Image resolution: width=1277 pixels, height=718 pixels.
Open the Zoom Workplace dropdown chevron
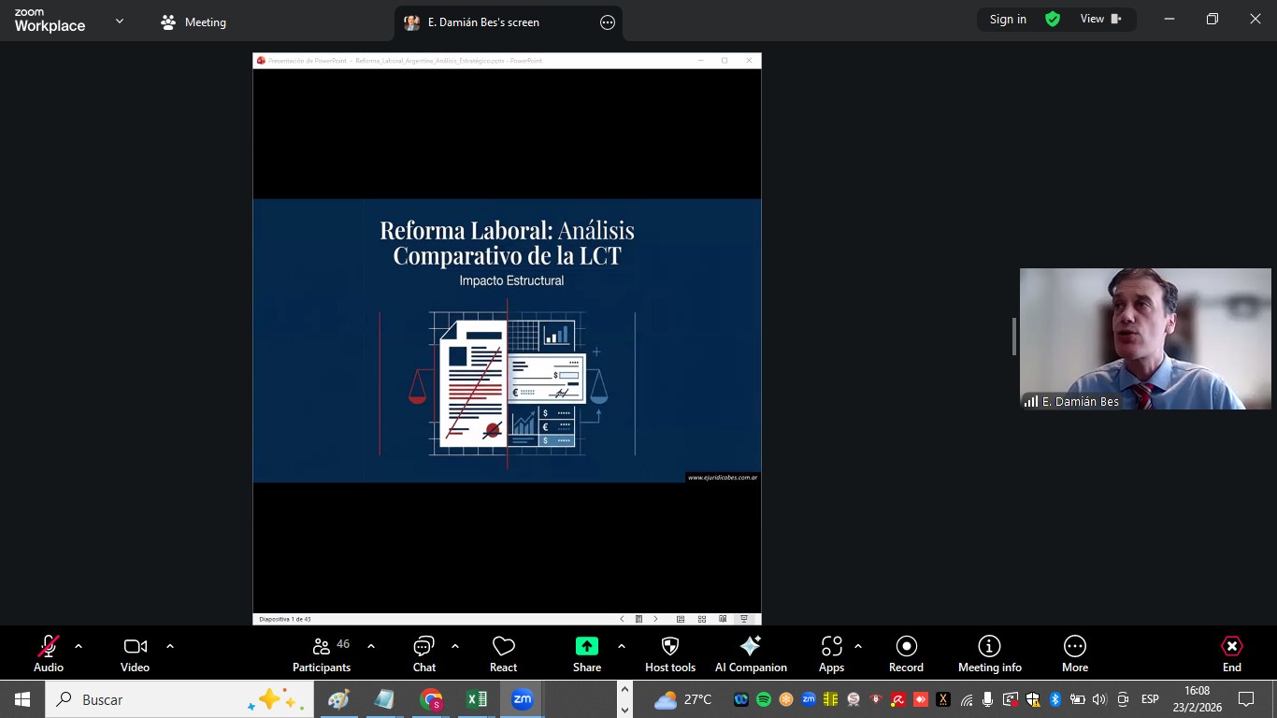click(120, 21)
